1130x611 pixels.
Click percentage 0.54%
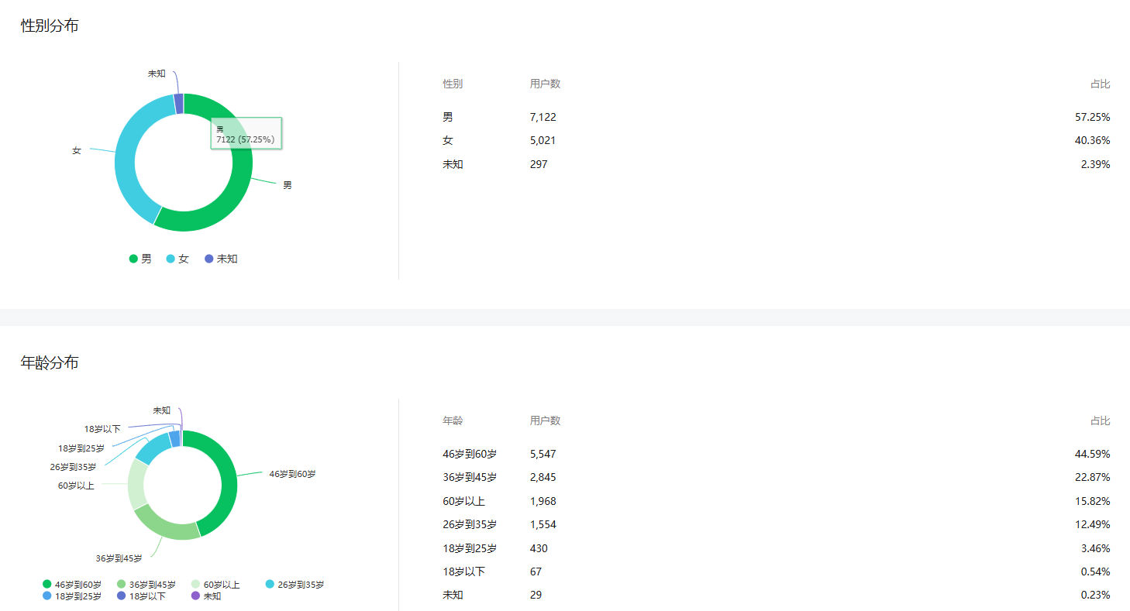[1096, 572]
